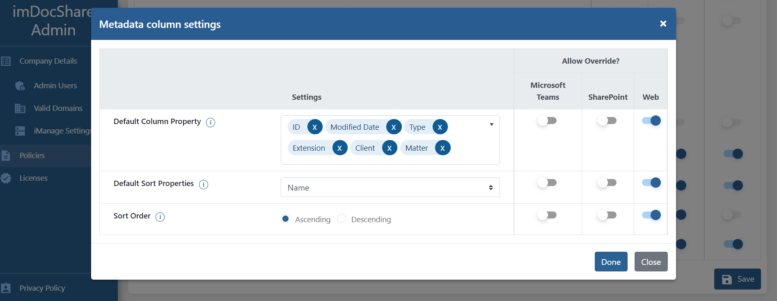777x301 pixels.
Task: Open the Privacy Policy link
Action: [42, 288]
